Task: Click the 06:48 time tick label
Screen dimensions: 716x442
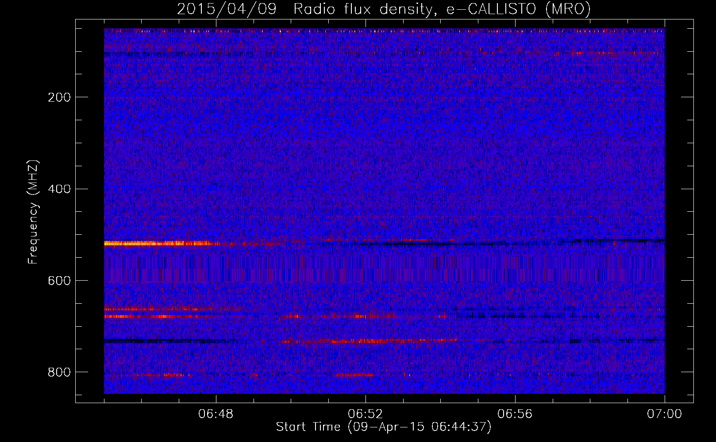Action: (x=216, y=414)
